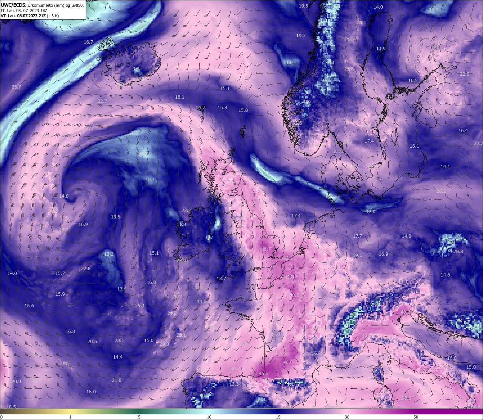Click the 25.4 value in the Atlantic
Image resolution: width=483 pixels, height=420 pixels.
point(140,305)
